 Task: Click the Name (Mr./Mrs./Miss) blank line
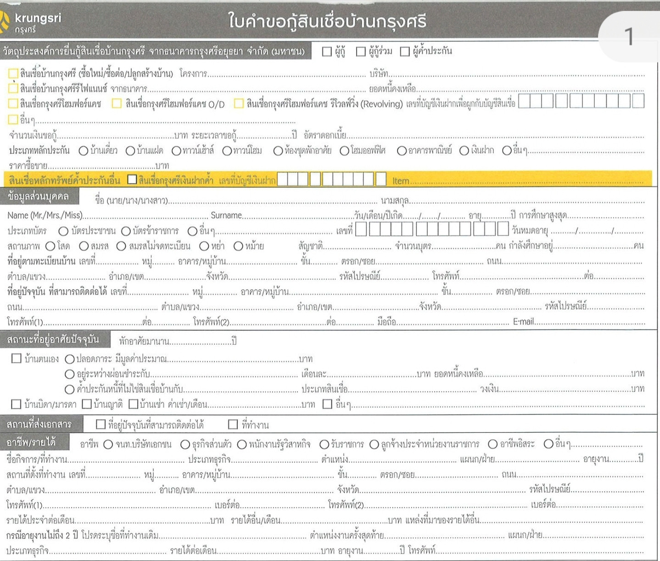point(145,217)
